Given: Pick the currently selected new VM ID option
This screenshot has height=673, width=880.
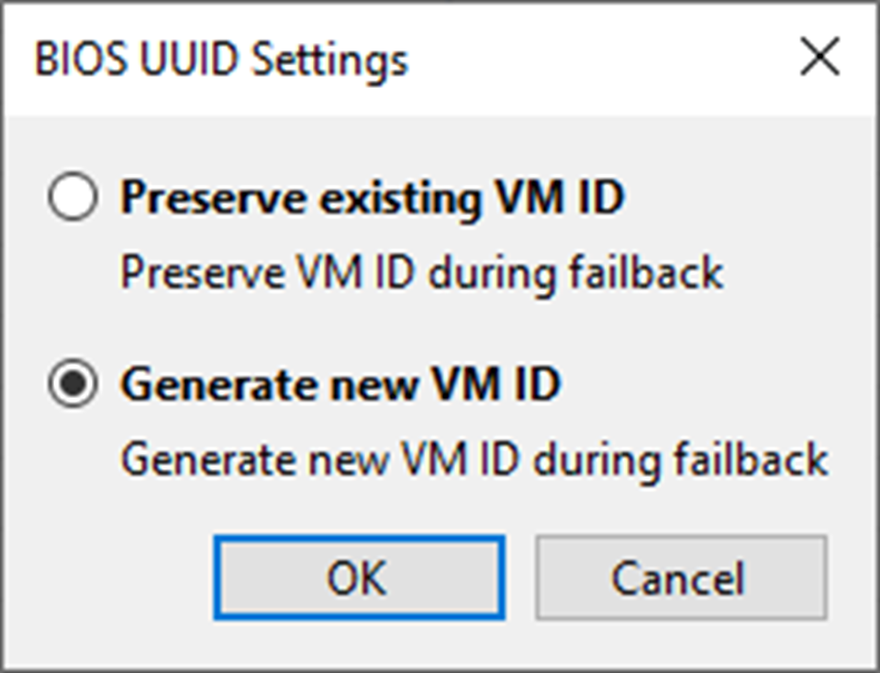Looking at the screenshot, I should 72,385.
